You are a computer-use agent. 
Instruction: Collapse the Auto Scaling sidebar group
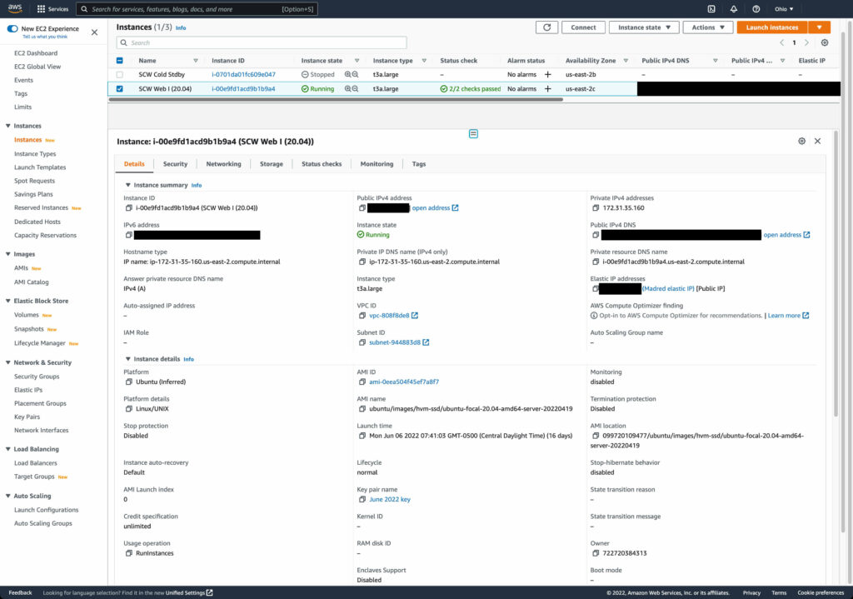(8, 496)
